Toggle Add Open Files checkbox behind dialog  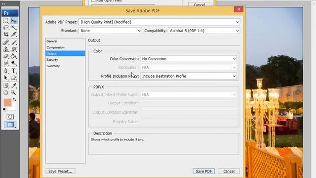coord(93,1)
